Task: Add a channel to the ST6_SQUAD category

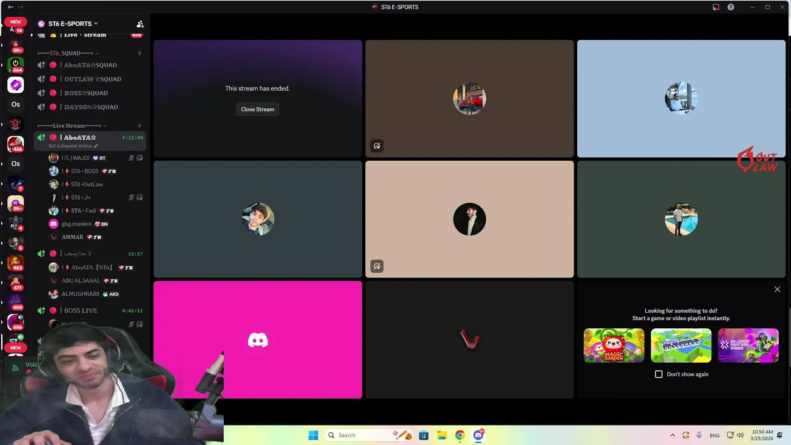Action: [140, 53]
